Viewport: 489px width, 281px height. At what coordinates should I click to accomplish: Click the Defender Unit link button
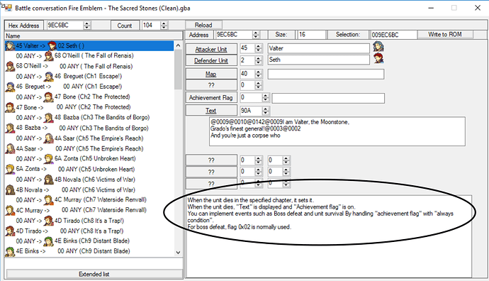(211, 60)
